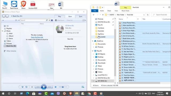Viewport: 171px width, 96px height.
Task: Click inside the Media Player search box
Action: [33, 20]
